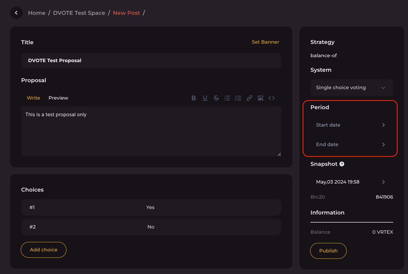Show Snapshot help tooltip icon
408x274 pixels.
coord(342,164)
